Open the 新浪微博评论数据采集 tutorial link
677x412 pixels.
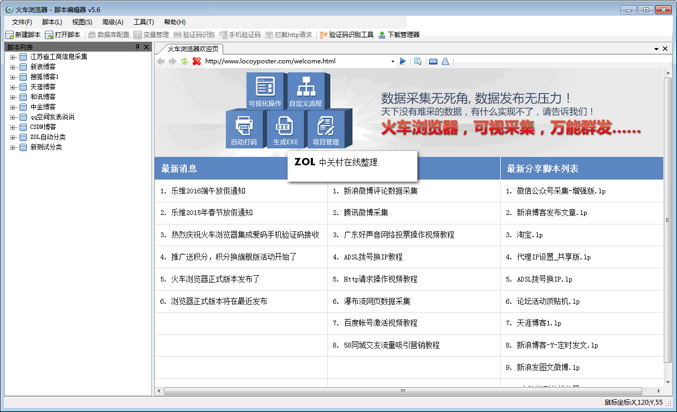(380, 191)
